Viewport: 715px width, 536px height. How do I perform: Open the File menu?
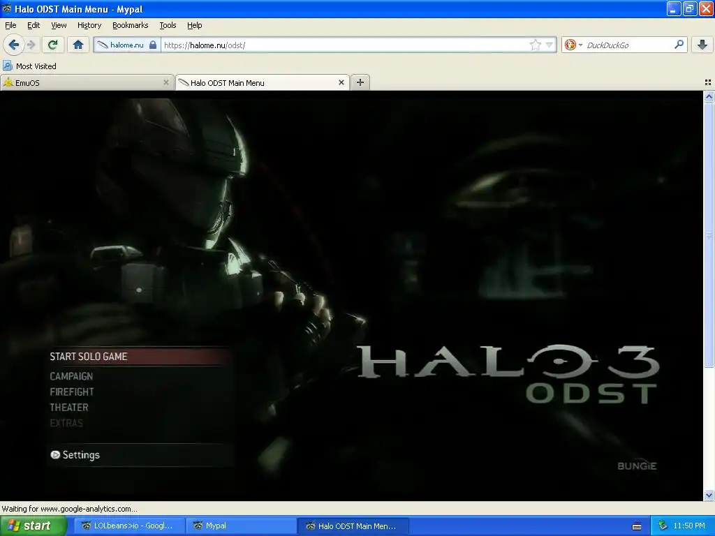click(10, 25)
